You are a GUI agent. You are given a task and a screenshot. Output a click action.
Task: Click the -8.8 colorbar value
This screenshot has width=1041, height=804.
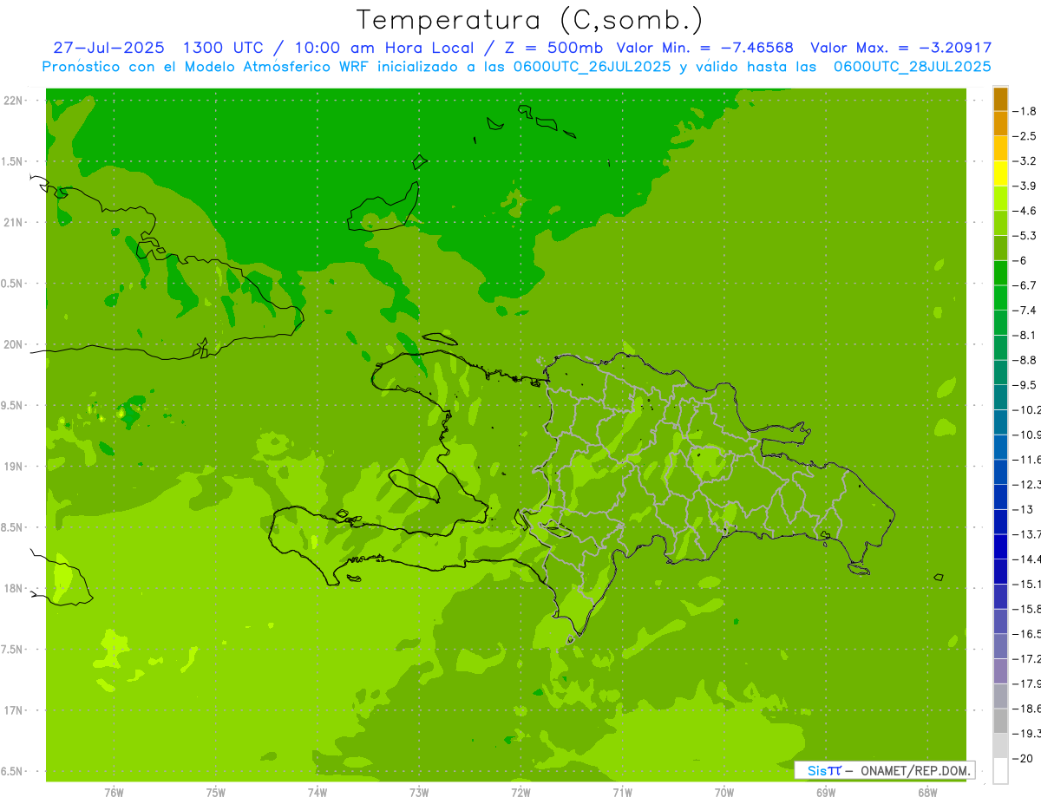(1025, 360)
